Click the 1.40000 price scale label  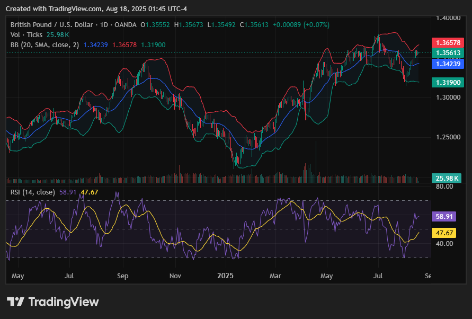[x=448, y=18]
